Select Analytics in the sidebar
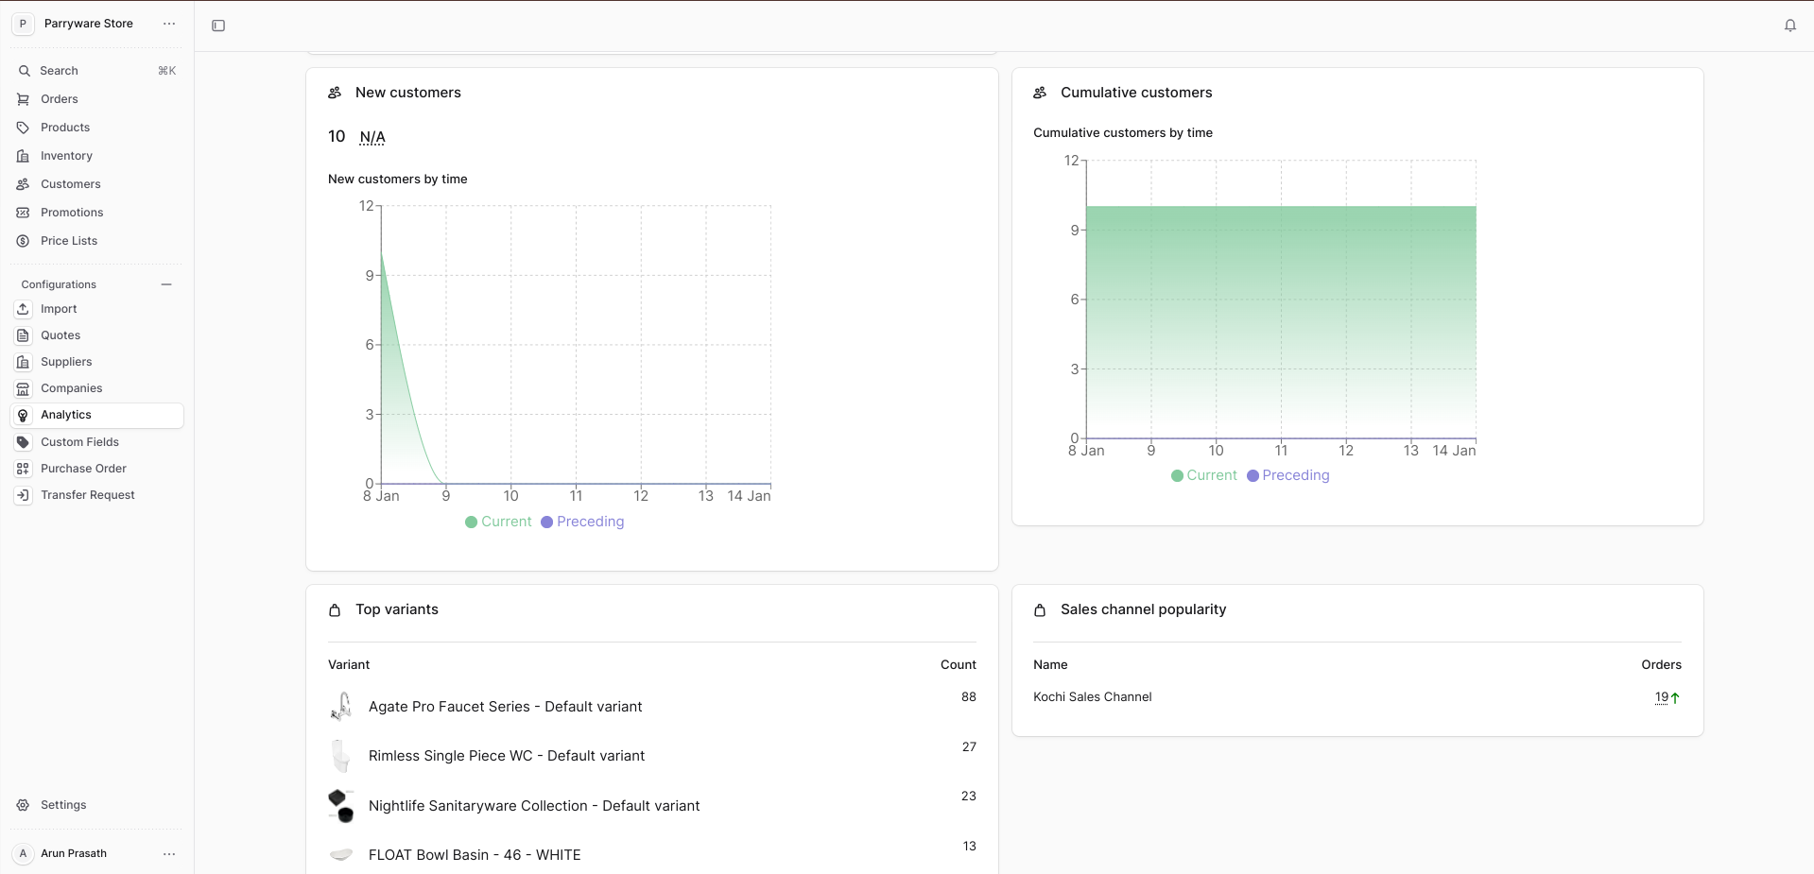1814x874 pixels. (x=66, y=415)
